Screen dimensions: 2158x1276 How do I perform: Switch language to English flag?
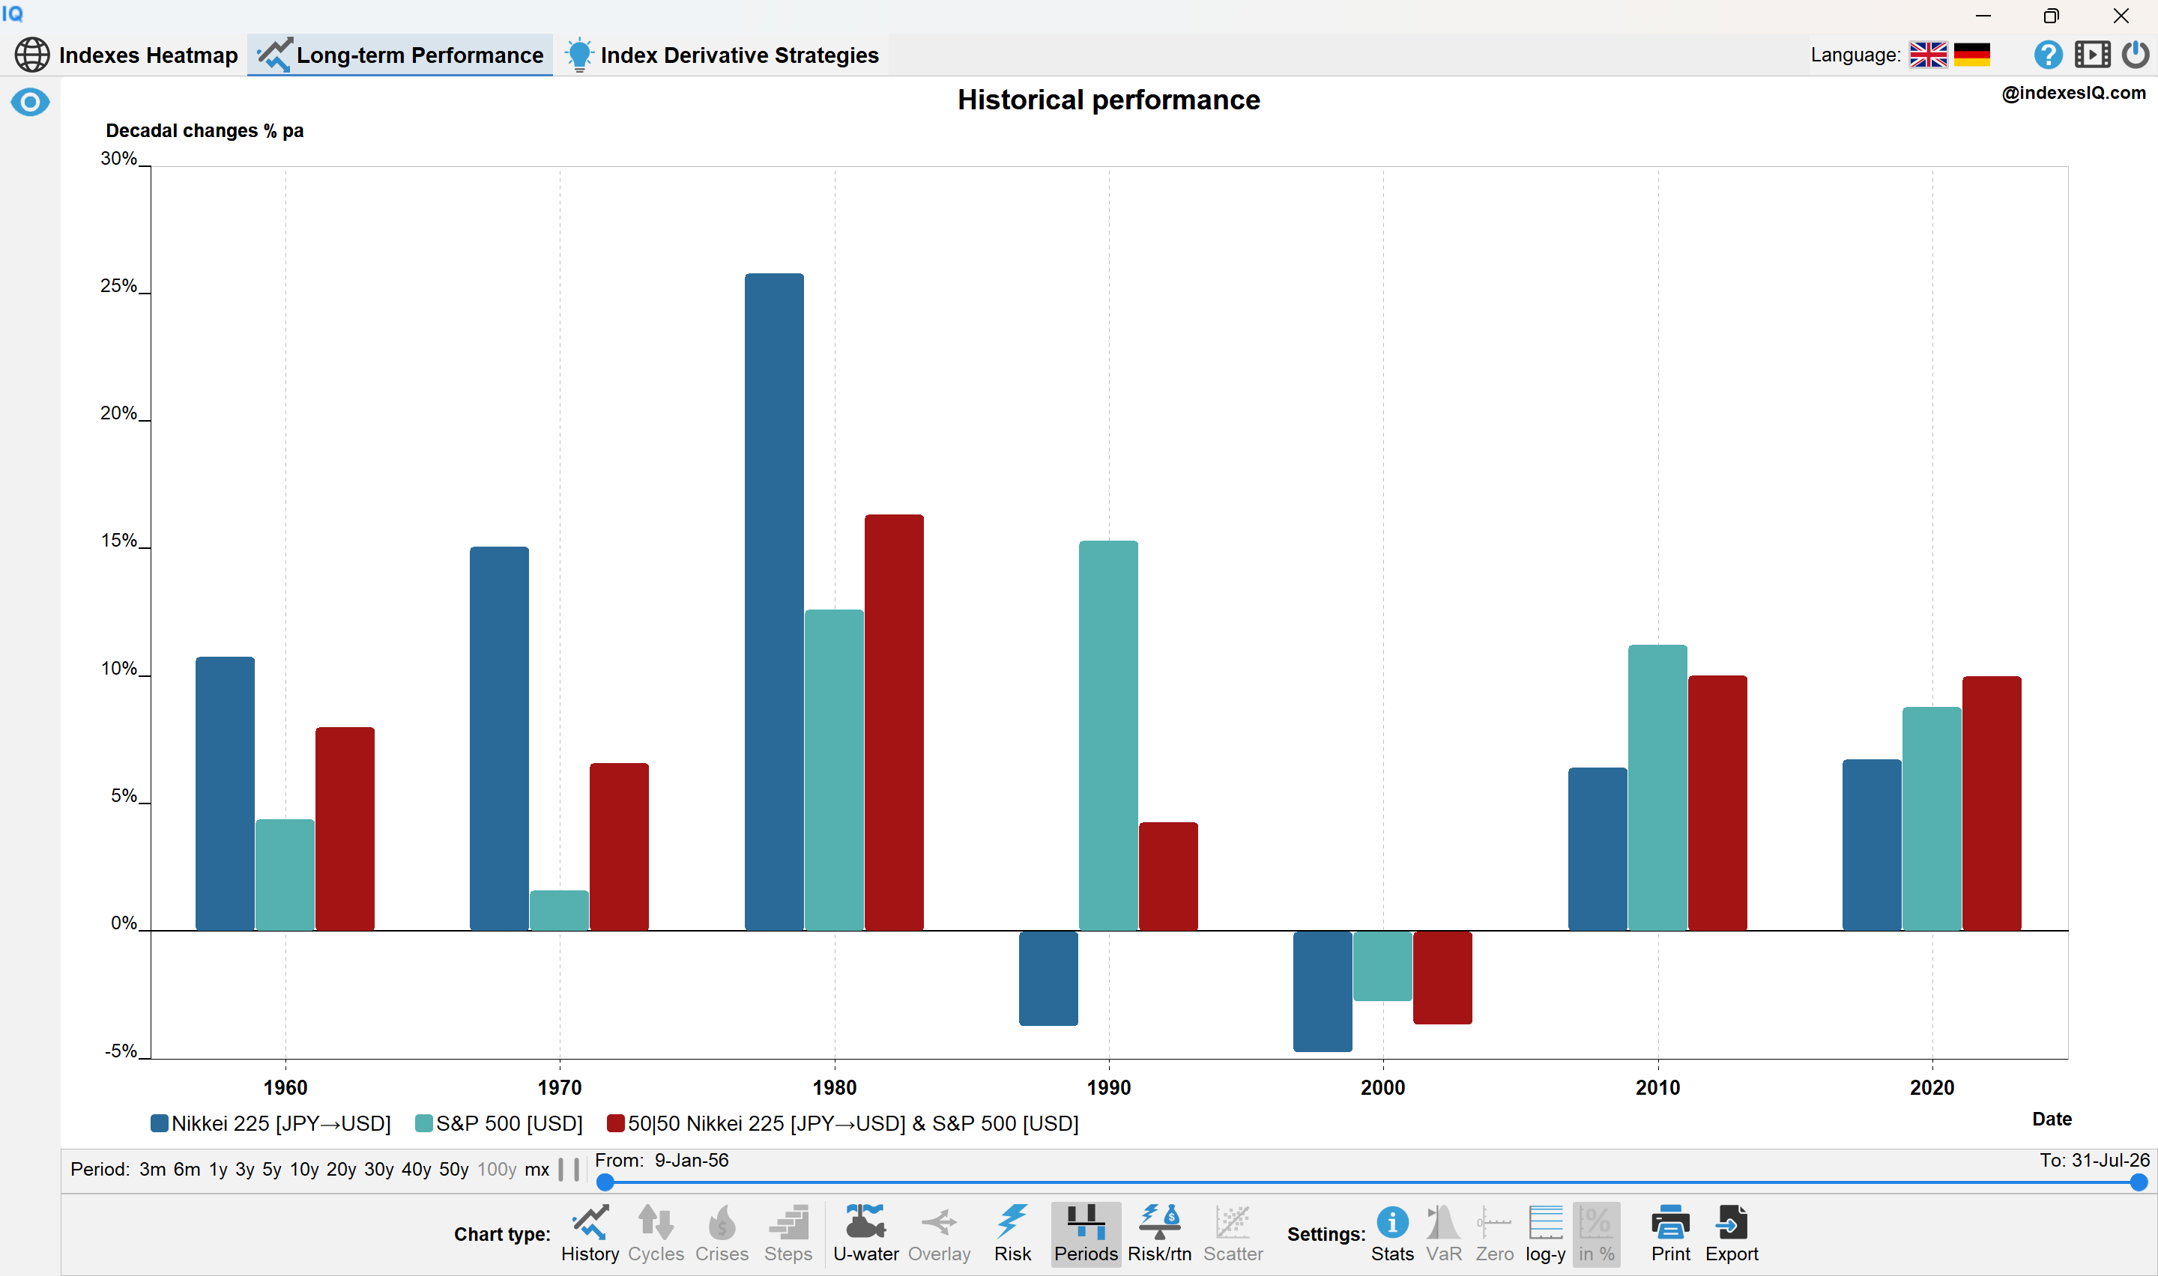click(x=1927, y=55)
